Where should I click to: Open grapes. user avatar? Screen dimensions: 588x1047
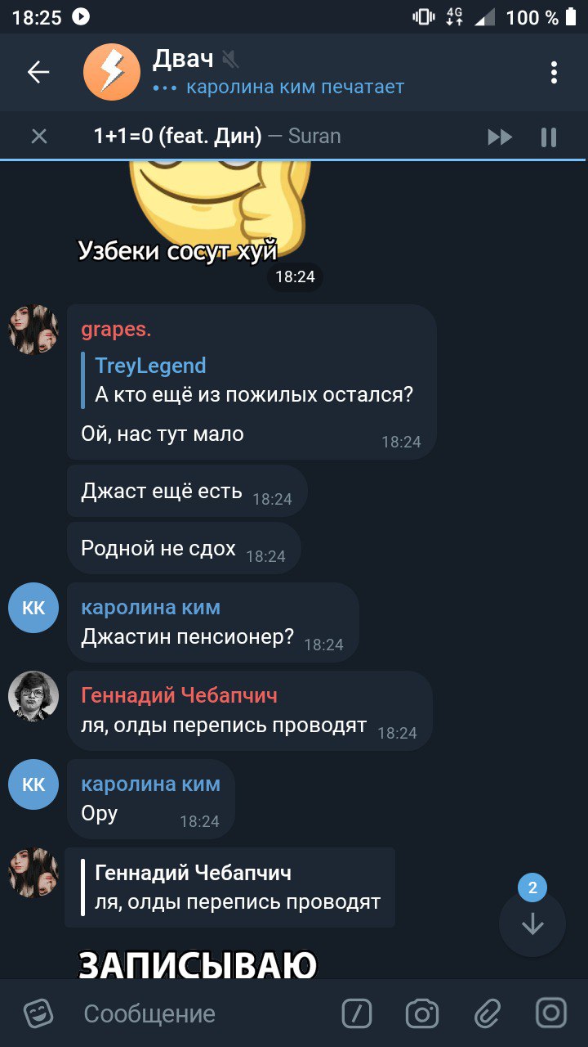pos(33,330)
